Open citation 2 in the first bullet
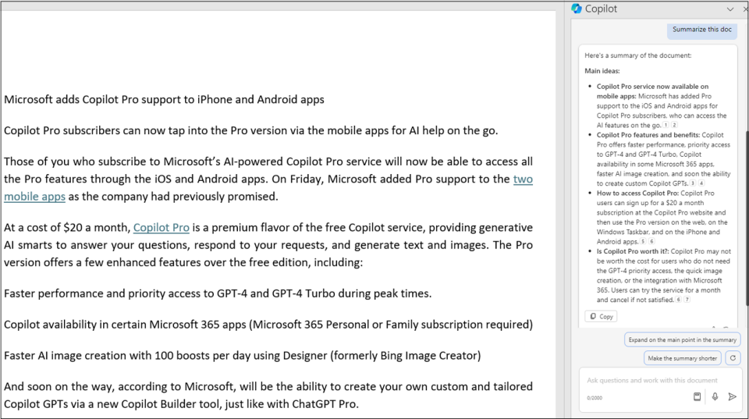The width and height of the screenshot is (749, 419). (x=674, y=125)
